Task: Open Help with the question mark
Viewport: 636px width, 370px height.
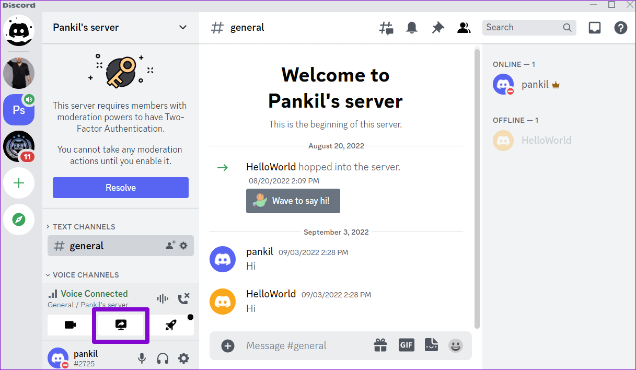Action: [620, 28]
